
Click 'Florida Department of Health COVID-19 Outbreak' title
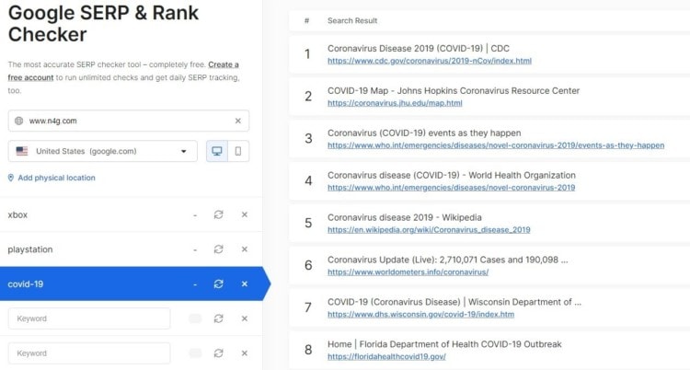coord(444,344)
